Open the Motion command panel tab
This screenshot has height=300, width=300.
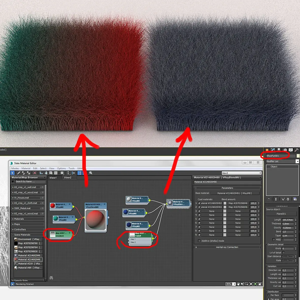click(285, 150)
